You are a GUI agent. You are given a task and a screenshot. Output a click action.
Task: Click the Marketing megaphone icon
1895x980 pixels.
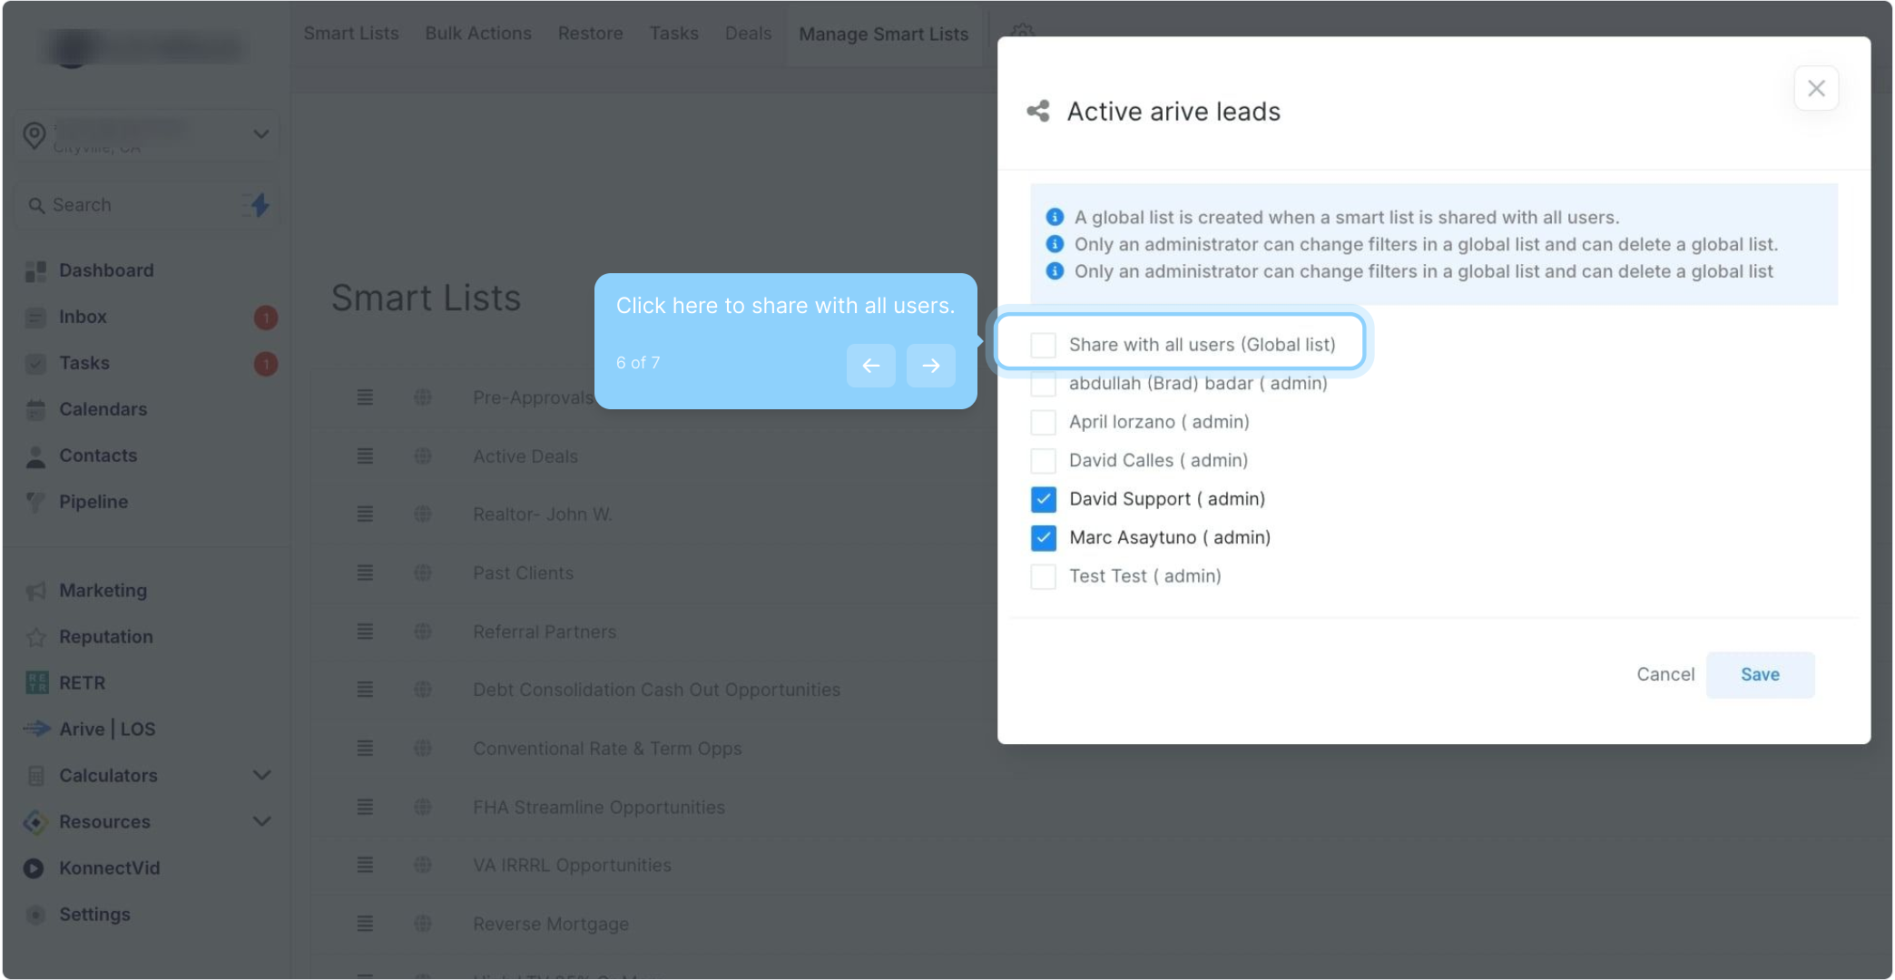35,591
